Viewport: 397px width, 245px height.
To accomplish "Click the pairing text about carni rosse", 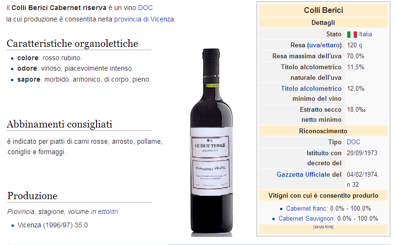I will pos(85,147).
